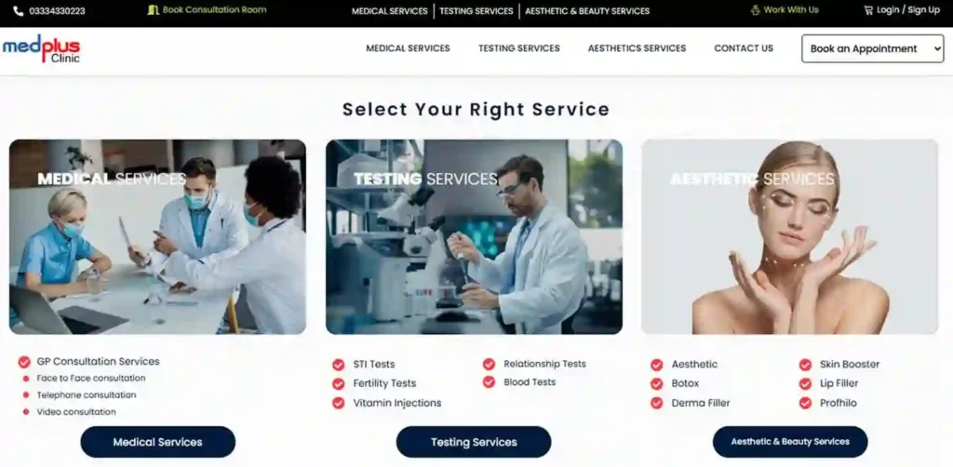Click the checkmark icon beside STI Tests
Image resolution: width=953 pixels, height=467 pixels.
tap(339, 365)
